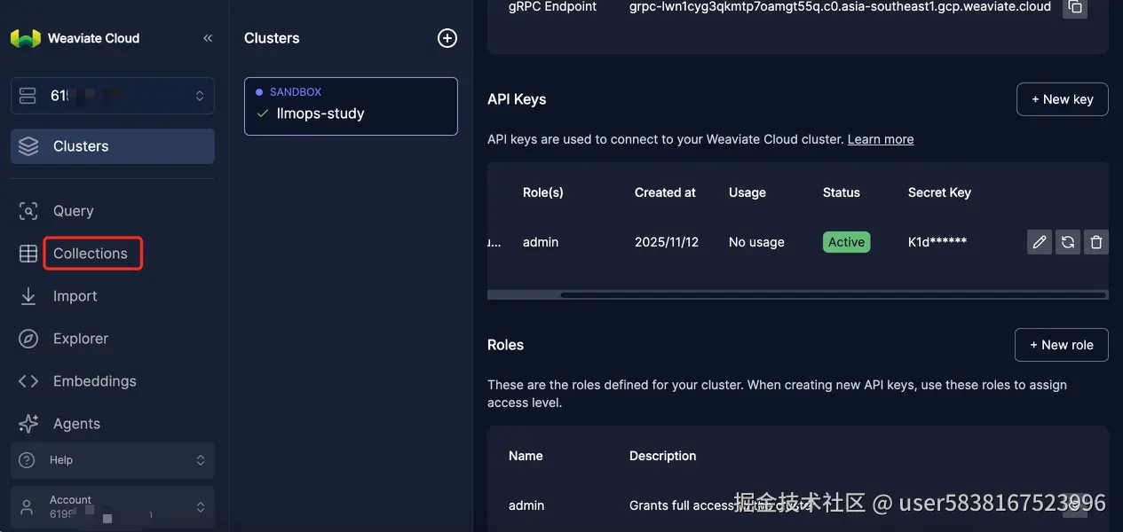Collapse the sidebar with double-chevron icon
Screen dimensions: 1123x532
click(208, 38)
